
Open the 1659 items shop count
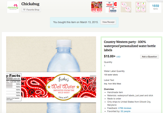pos(155,7)
